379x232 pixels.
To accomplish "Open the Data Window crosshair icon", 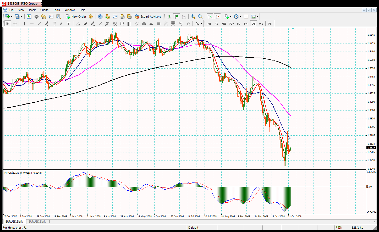I will pyautogui.click(x=36, y=16).
